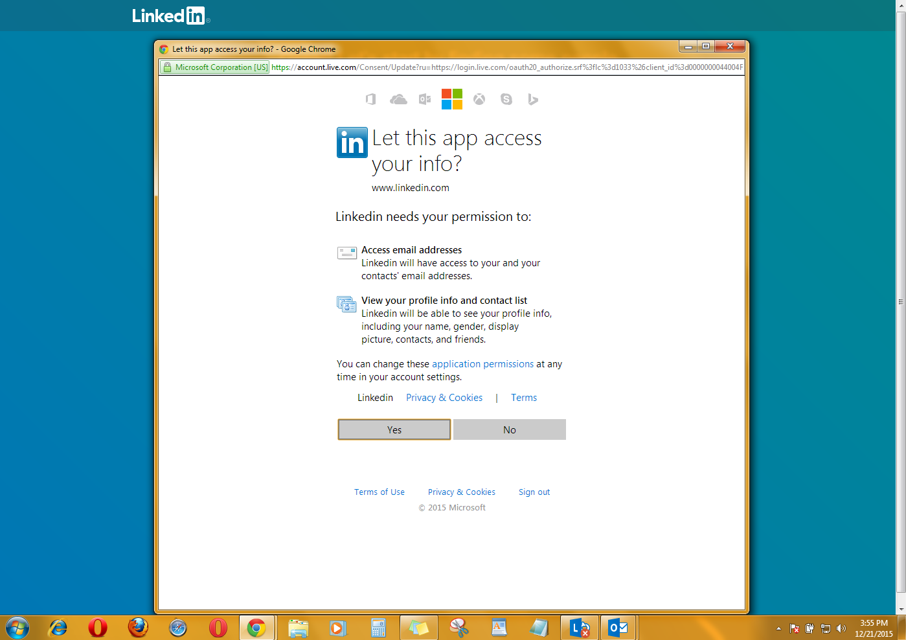Click the Sign out link
Image resolution: width=906 pixels, height=640 pixels.
click(534, 492)
